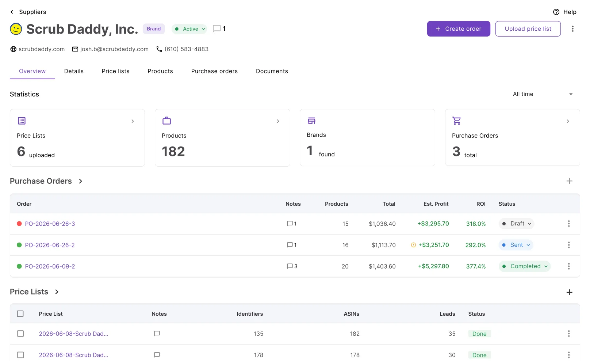Switch to the Details tab

(74, 71)
